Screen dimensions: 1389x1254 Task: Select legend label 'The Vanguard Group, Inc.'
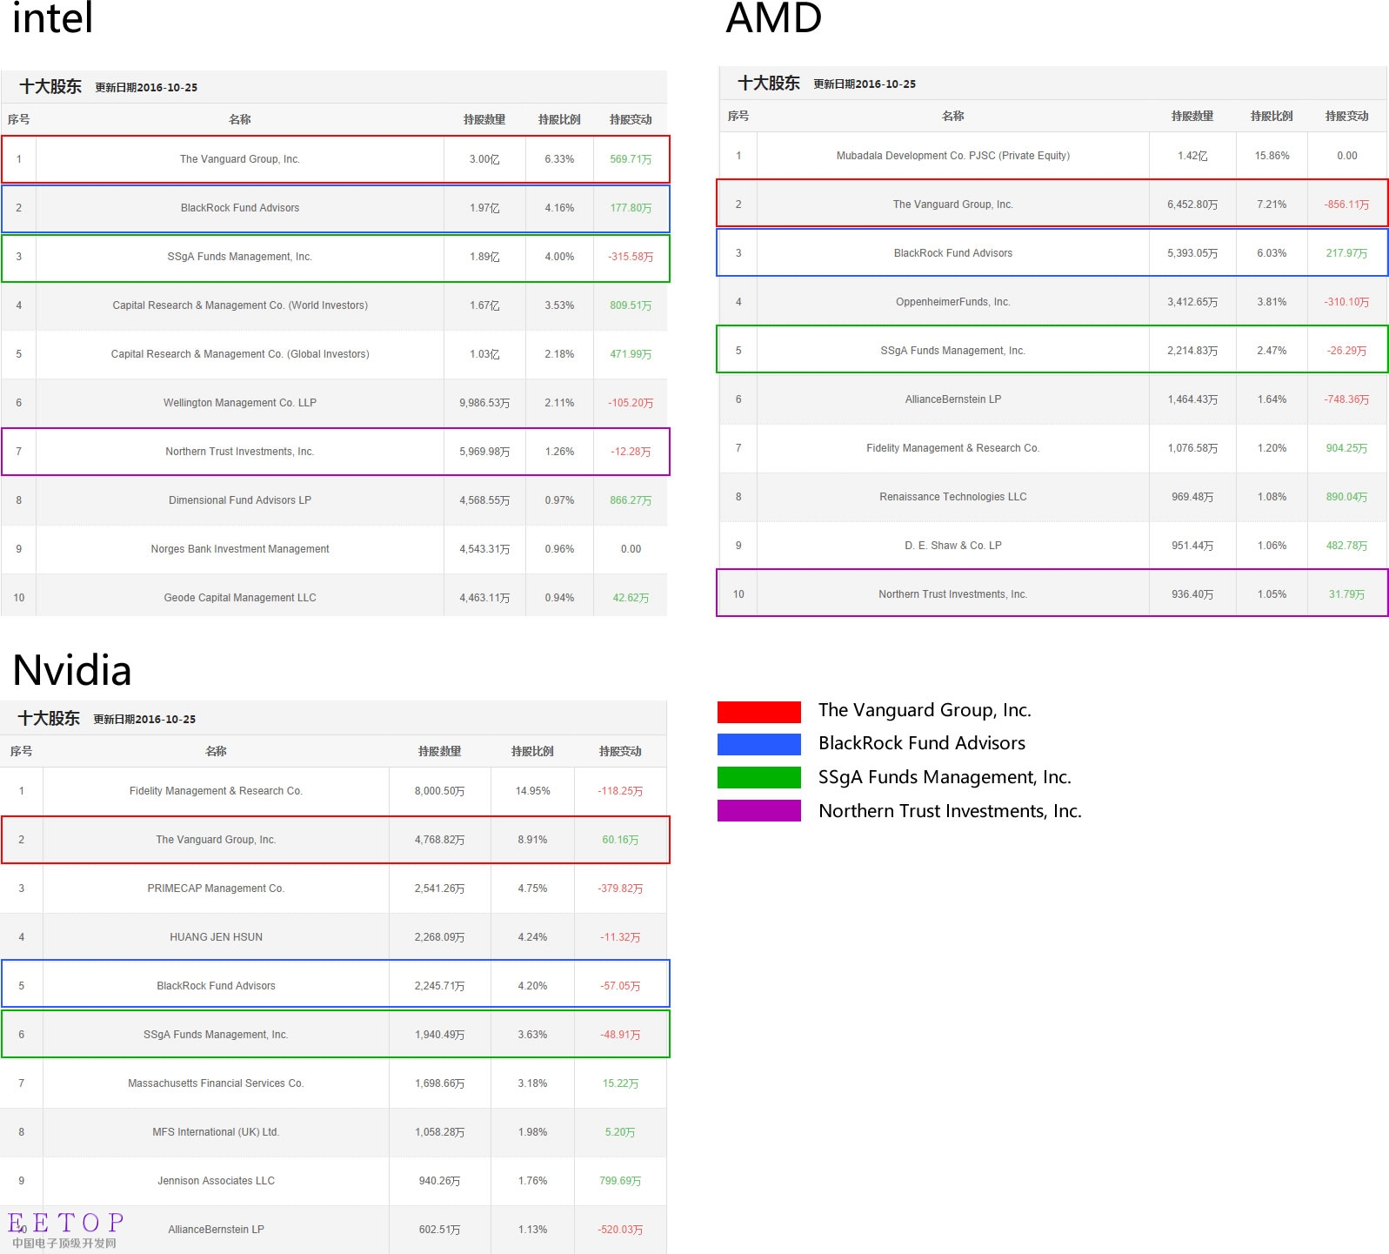tap(925, 710)
